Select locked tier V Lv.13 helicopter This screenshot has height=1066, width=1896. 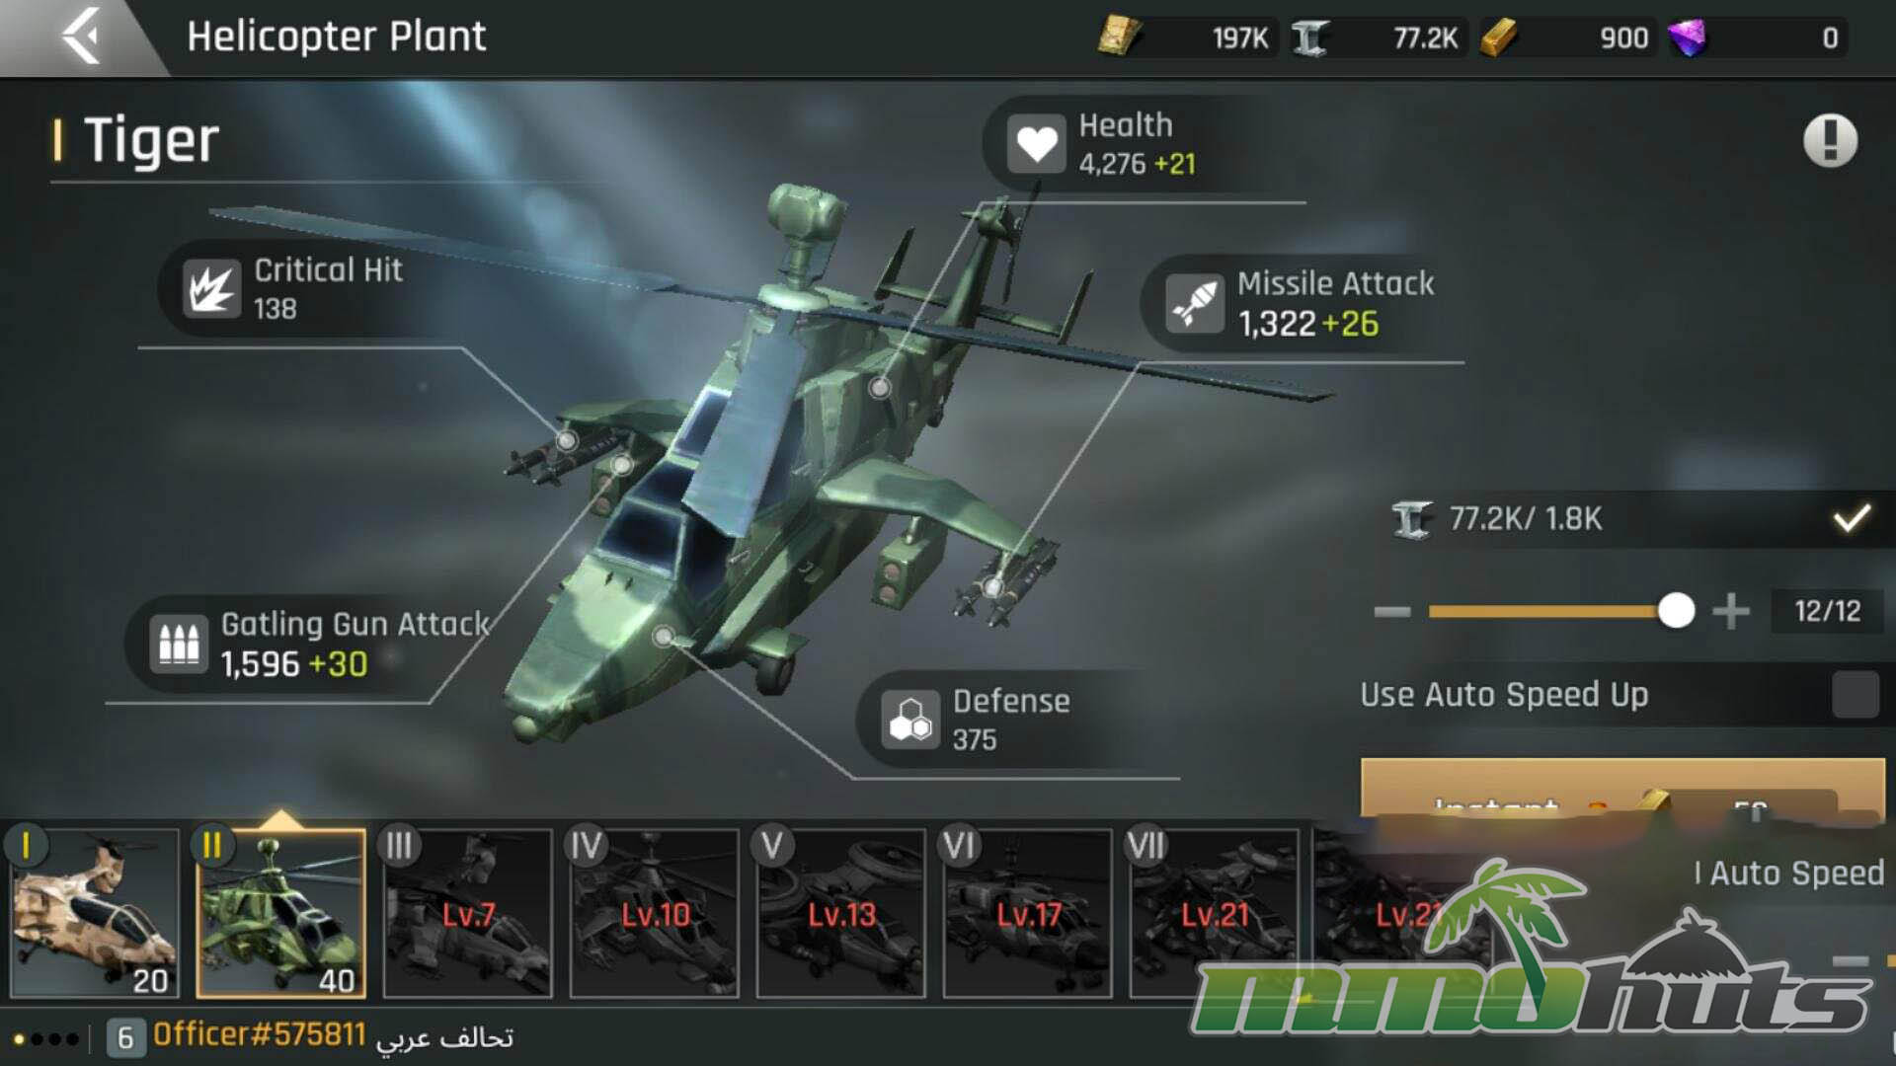coord(840,913)
